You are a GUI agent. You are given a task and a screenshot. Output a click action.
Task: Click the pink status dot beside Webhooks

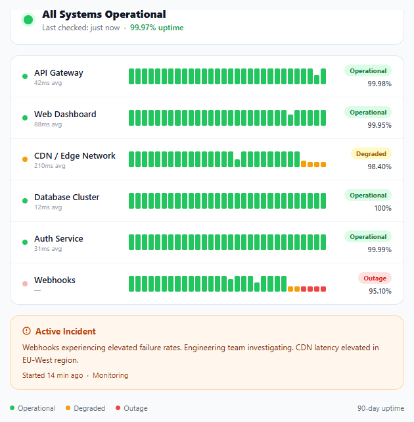(x=25, y=284)
